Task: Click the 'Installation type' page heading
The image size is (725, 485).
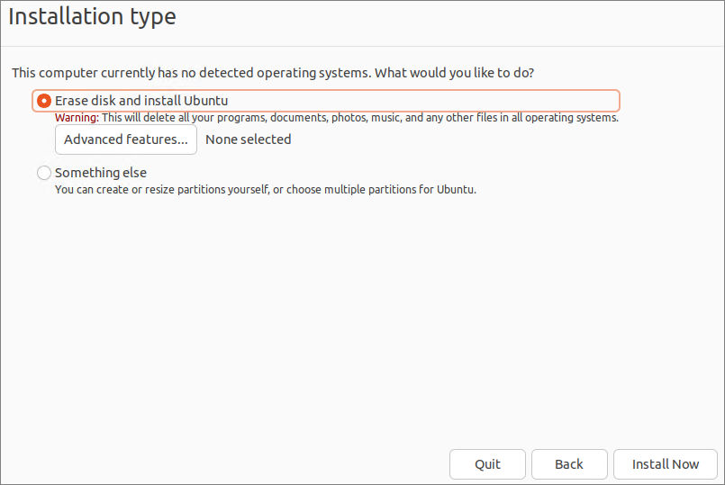Action: (x=93, y=16)
